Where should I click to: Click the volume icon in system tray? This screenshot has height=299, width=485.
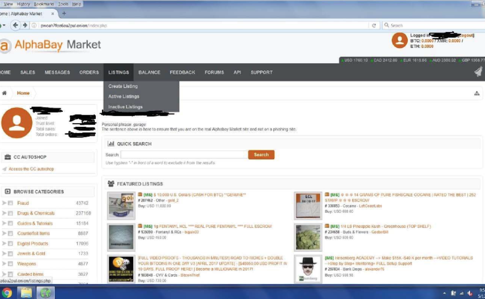point(470,293)
